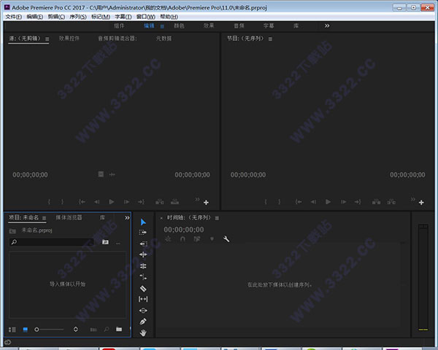
Task: Switch Project panel to List view
Action: [x=12, y=330]
